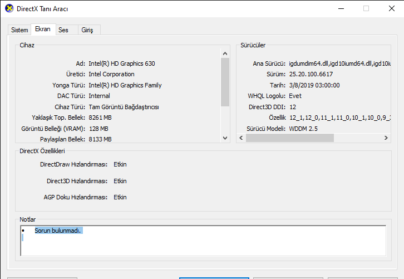Click the Cihaz panel scroll down arrow
Viewport: 404px width, 279px height.
pyautogui.click(x=225, y=138)
